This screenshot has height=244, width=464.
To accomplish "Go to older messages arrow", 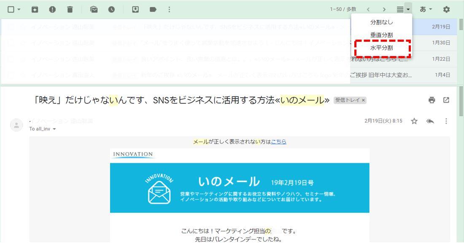I will pos(384,9).
